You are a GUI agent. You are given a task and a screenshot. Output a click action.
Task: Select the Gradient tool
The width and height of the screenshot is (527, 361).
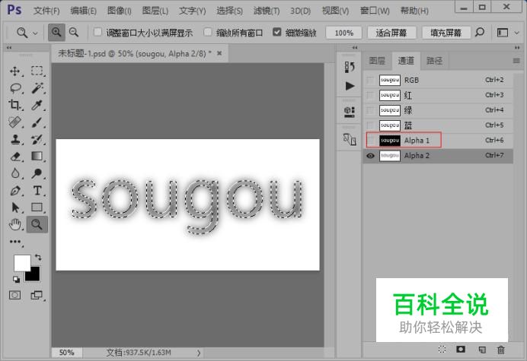tap(37, 157)
